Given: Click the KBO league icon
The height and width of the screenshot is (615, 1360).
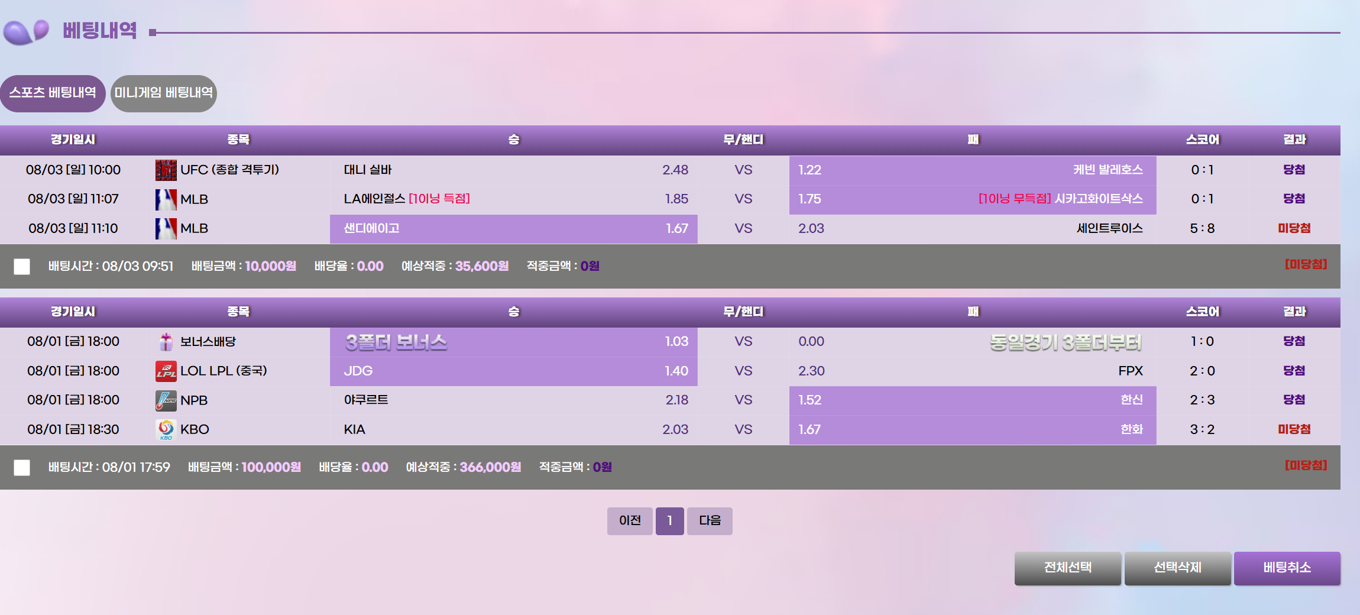Looking at the screenshot, I should pyautogui.click(x=166, y=430).
